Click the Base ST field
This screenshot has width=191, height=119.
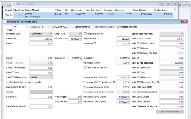(x=41, y=58)
